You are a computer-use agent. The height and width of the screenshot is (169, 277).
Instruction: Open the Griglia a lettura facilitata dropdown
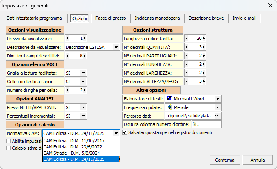83,73
